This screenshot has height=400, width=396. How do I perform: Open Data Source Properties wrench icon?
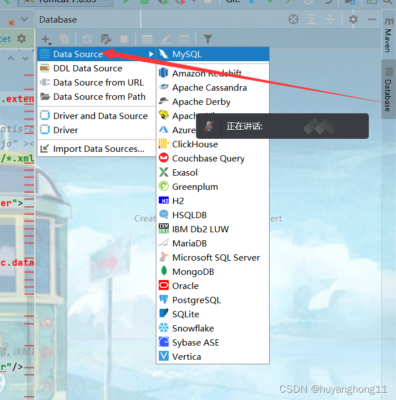click(105, 39)
